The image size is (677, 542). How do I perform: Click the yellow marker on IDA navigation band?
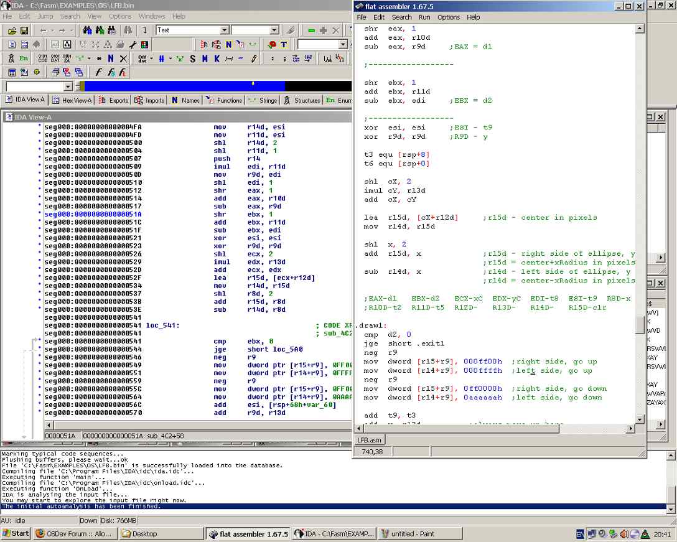point(253,83)
